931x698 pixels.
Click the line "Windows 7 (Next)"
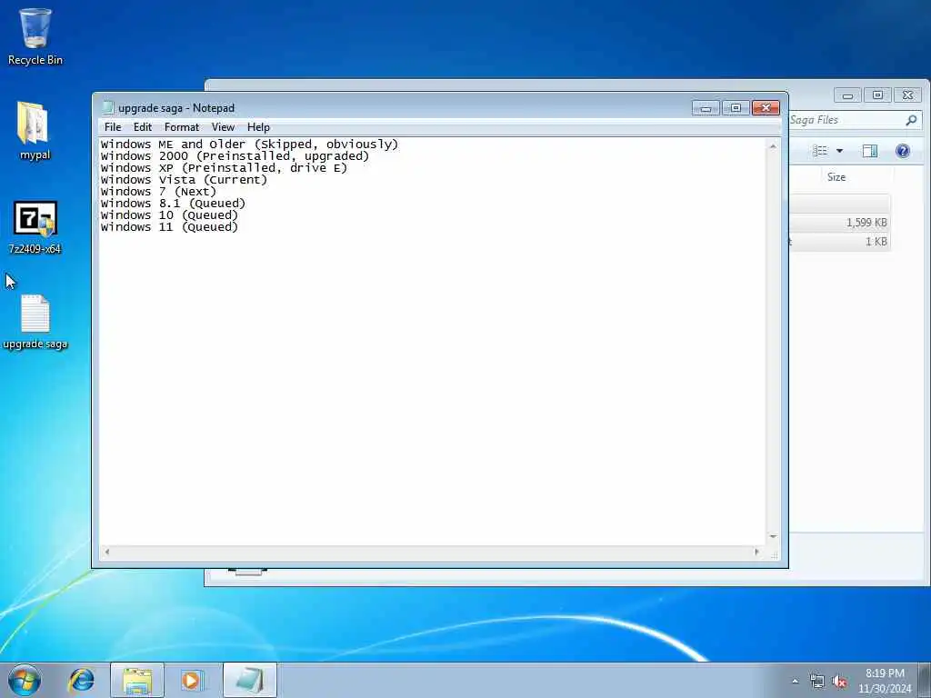pos(158,192)
